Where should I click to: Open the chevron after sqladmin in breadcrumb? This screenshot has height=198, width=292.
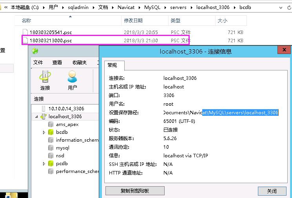click(x=94, y=7)
